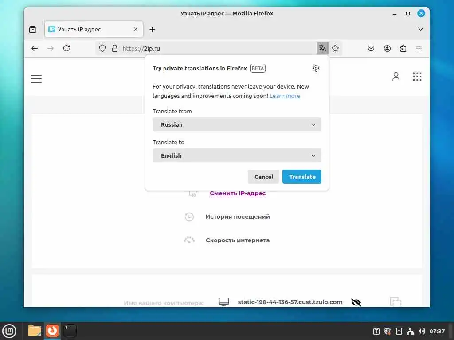Image resolution: width=454 pixels, height=340 pixels.
Task: Click the clock showing 07:37
Action: 437,331
